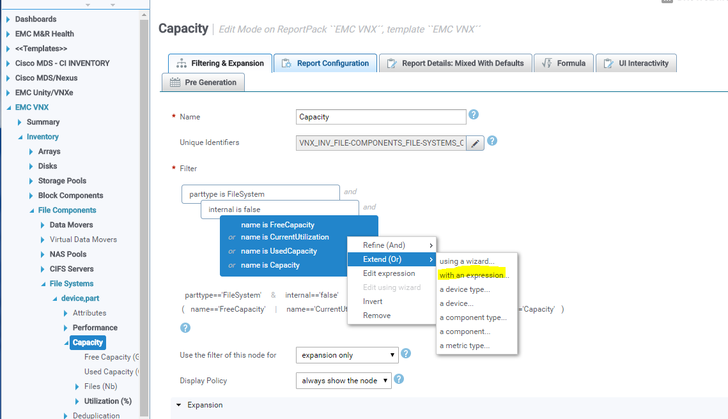The height and width of the screenshot is (419, 728).
Task: Collapse the EMC VNX tree node
Action: [x=8, y=108]
